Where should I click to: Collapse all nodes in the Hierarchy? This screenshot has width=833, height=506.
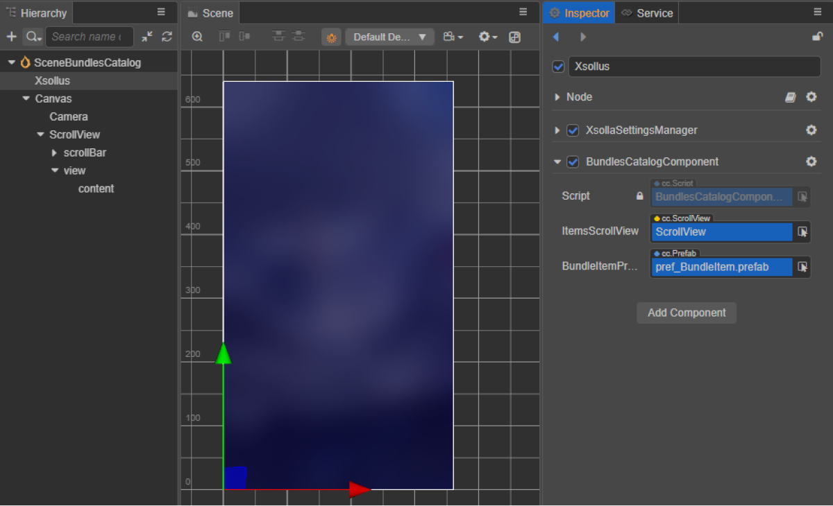coord(147,37)
